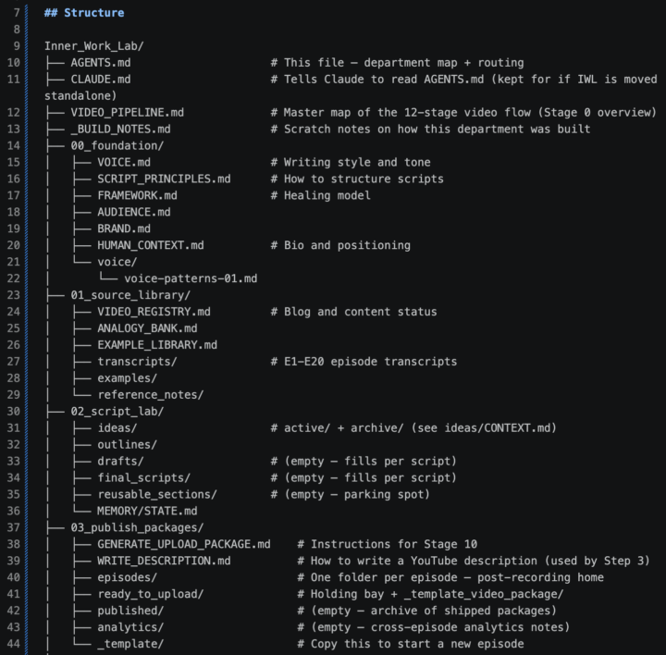Image resolution: width=666 pixels, height=655 pixels.
Task: Click the '## Structure' heading text
Action: (x=84, y=13)
